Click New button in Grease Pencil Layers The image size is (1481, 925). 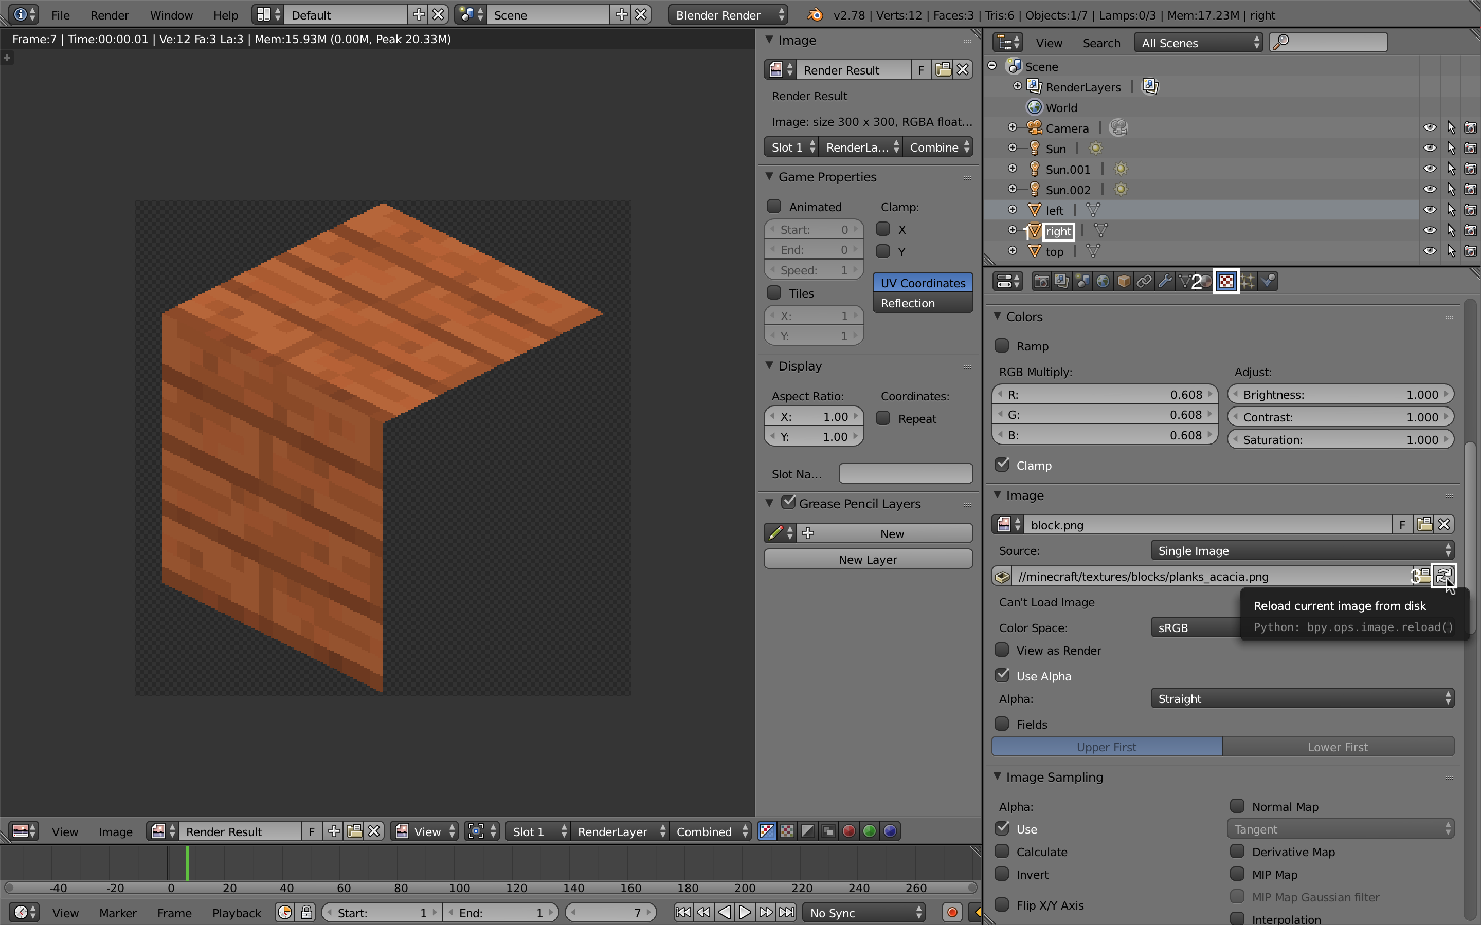[889, 532]
